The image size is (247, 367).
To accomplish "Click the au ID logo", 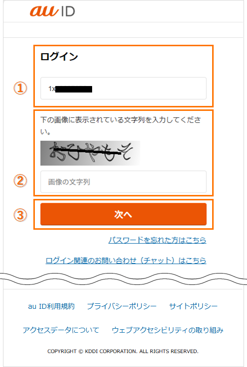I will coord(52,11).
